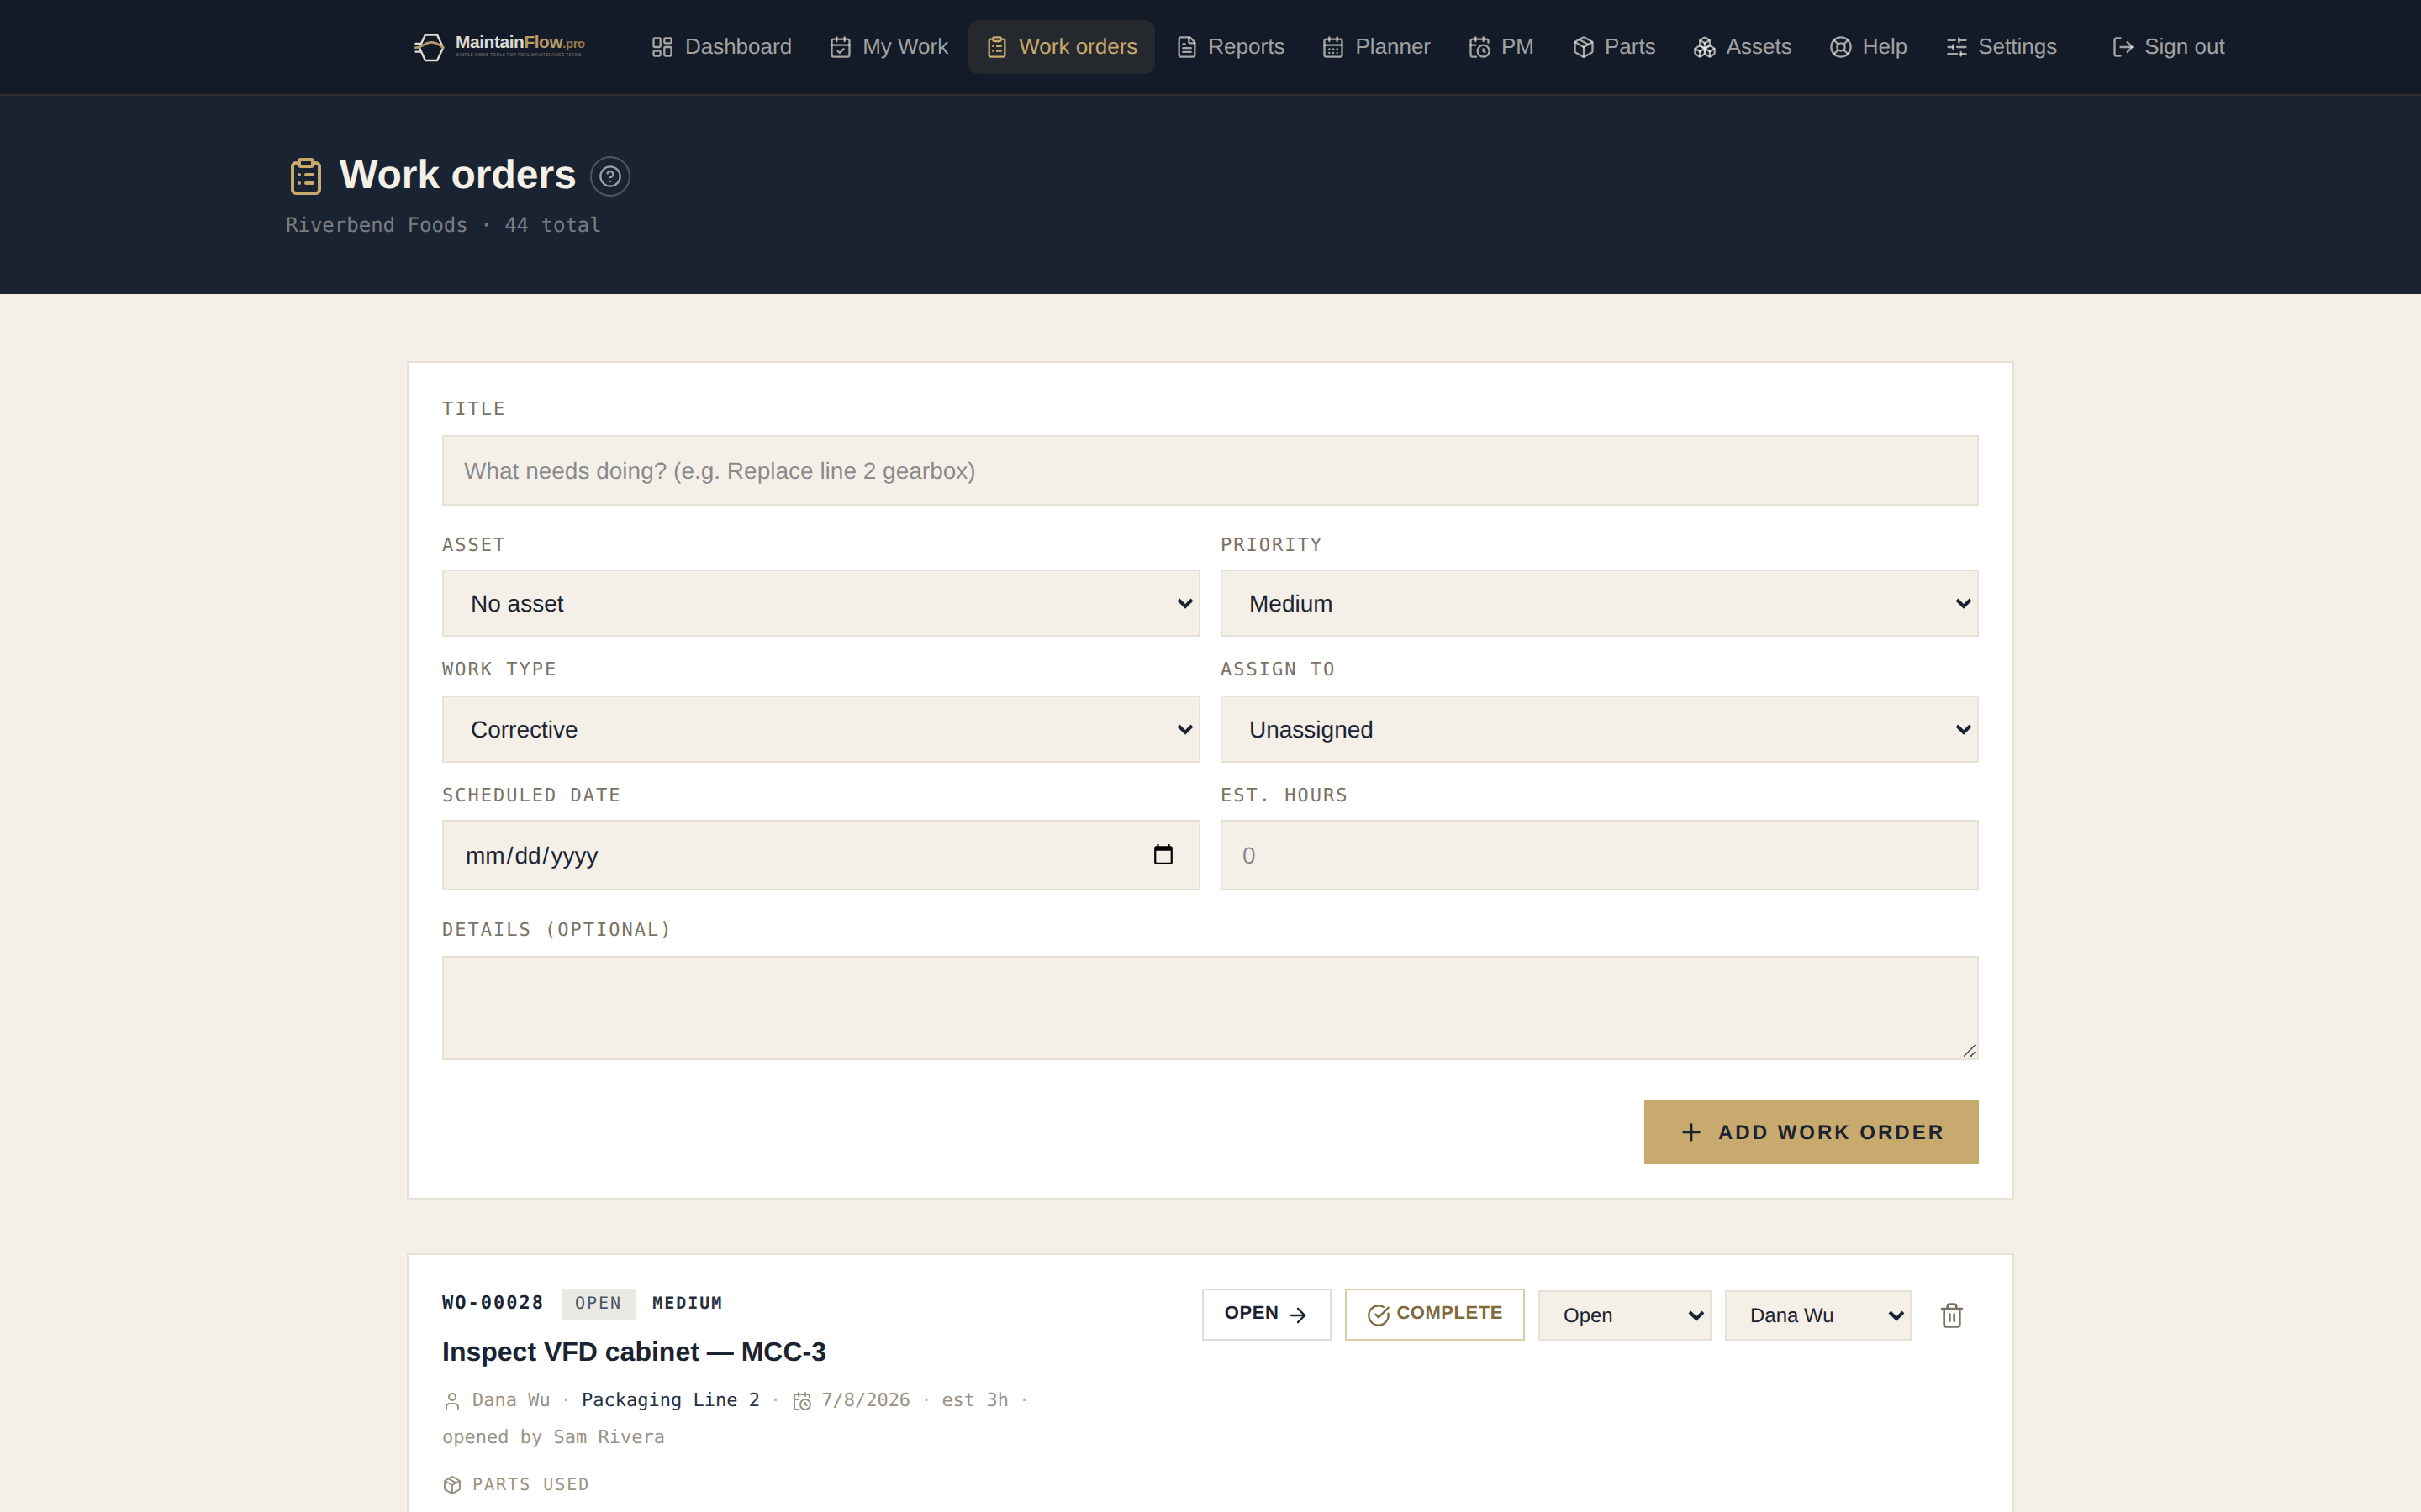This screenshot has height=1512, width=2421.
Task: Click the Sign out link
Action: pos(2168,47)
